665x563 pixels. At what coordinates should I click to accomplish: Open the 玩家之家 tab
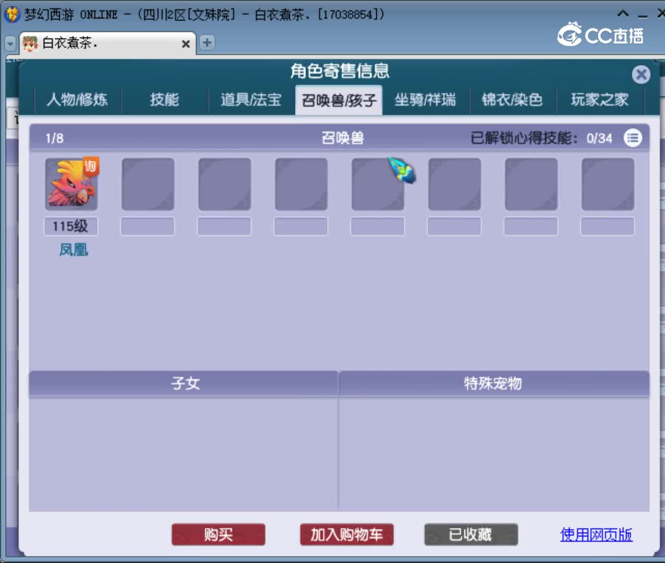[x=600, y=100]
